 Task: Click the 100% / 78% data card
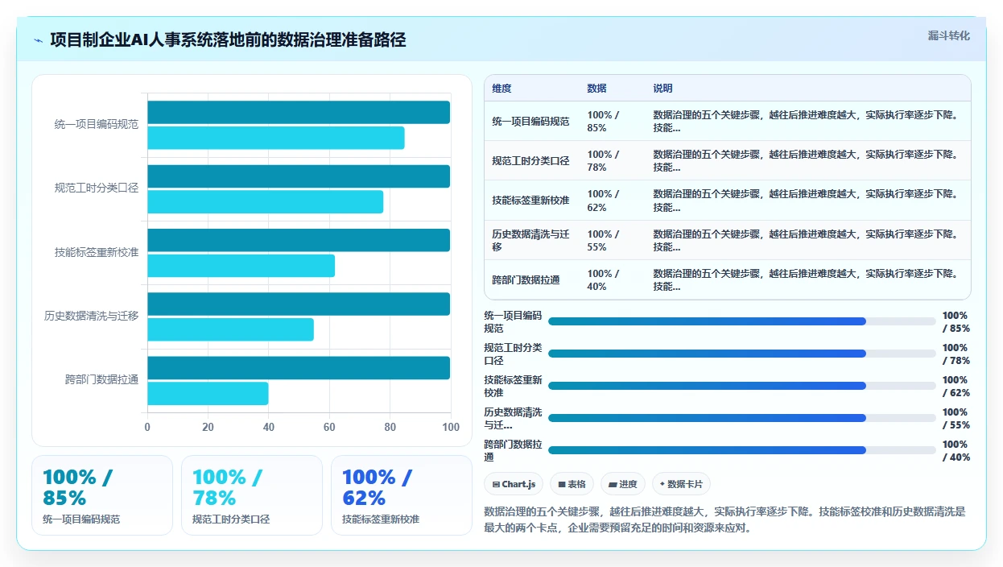pos(252,495)
